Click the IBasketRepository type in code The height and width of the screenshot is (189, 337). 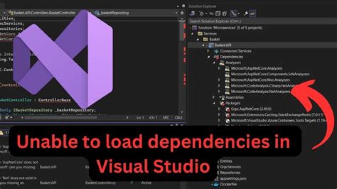click(32, 110)
